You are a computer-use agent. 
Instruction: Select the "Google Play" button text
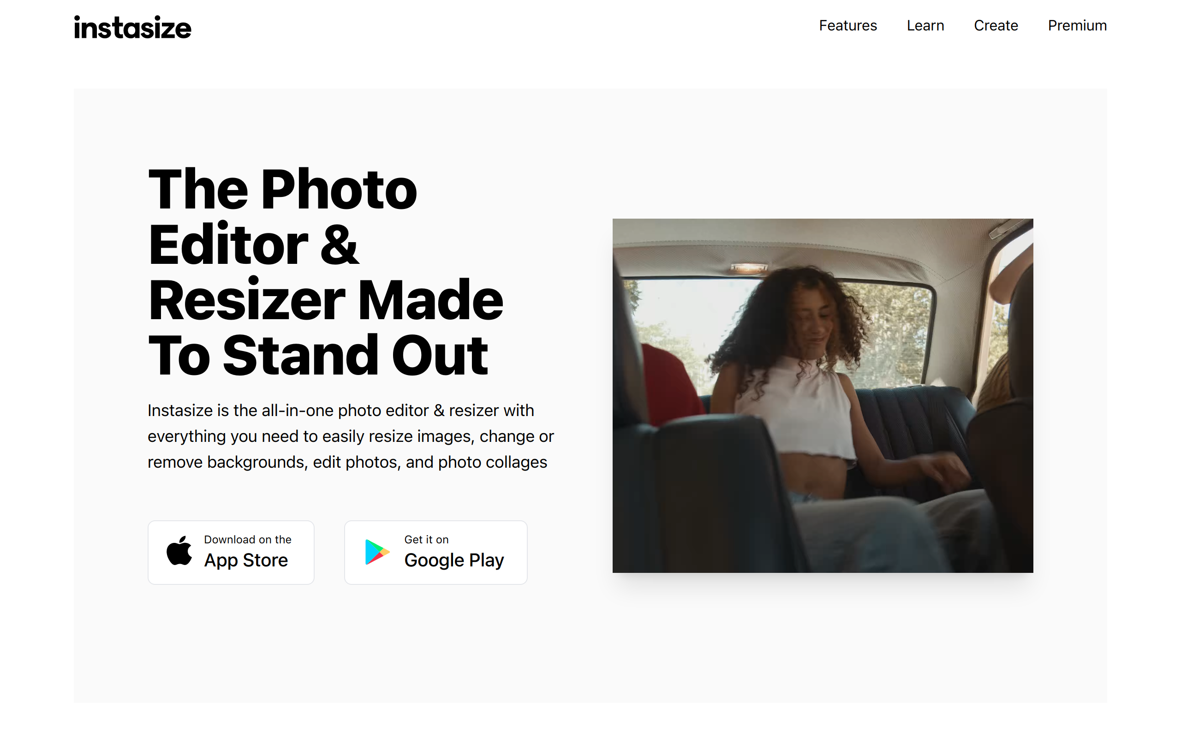454,560
